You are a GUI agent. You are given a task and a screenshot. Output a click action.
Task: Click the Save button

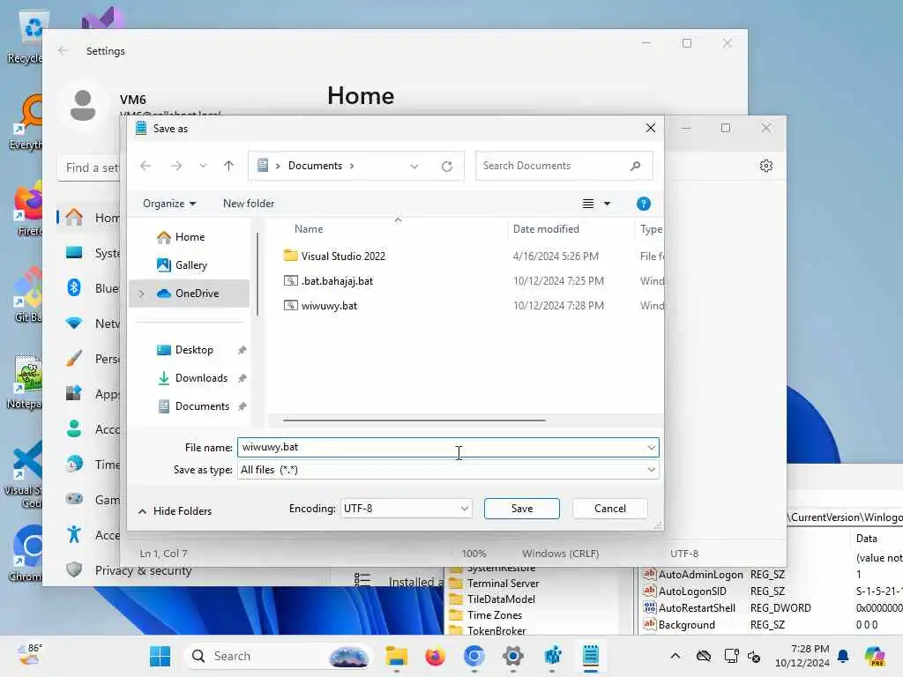(x=522, y=509)
